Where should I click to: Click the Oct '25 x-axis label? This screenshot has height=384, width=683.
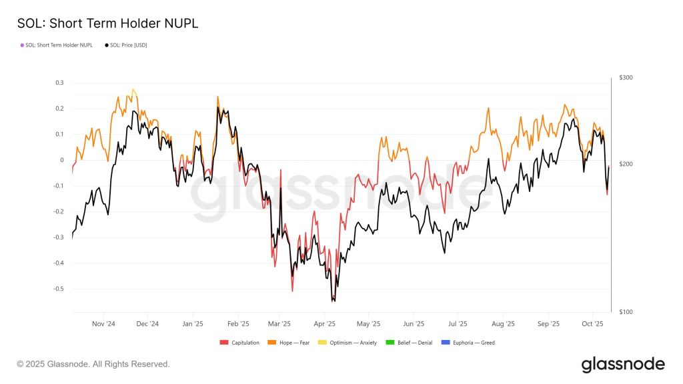[x=592, y=324]
